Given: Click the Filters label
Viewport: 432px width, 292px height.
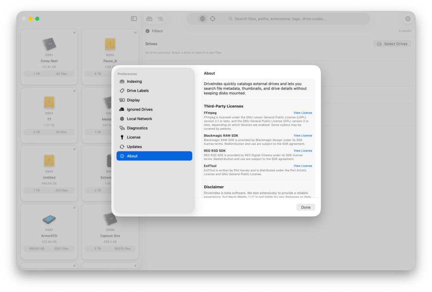Looking at the screenshot, I should (x=157, y=31).
